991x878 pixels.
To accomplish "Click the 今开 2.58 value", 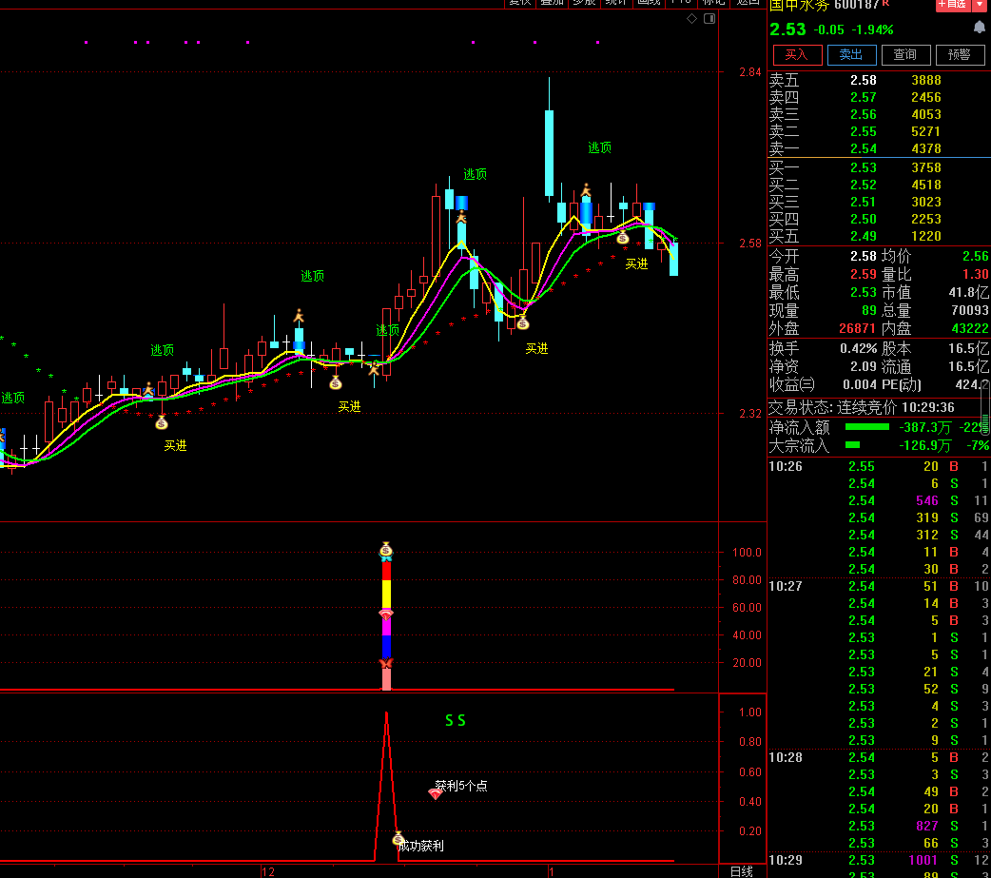I will click(x=864, y=256).
